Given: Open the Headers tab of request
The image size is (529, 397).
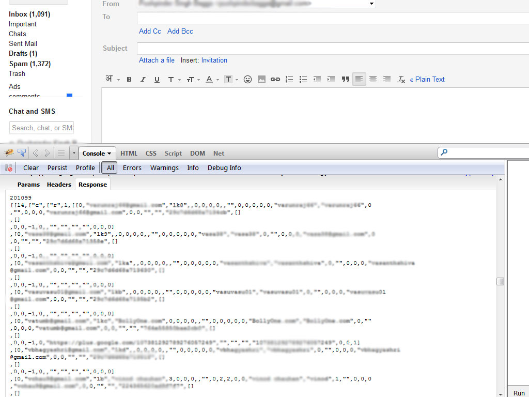Looking at the screenshot, I should [59, 185].
